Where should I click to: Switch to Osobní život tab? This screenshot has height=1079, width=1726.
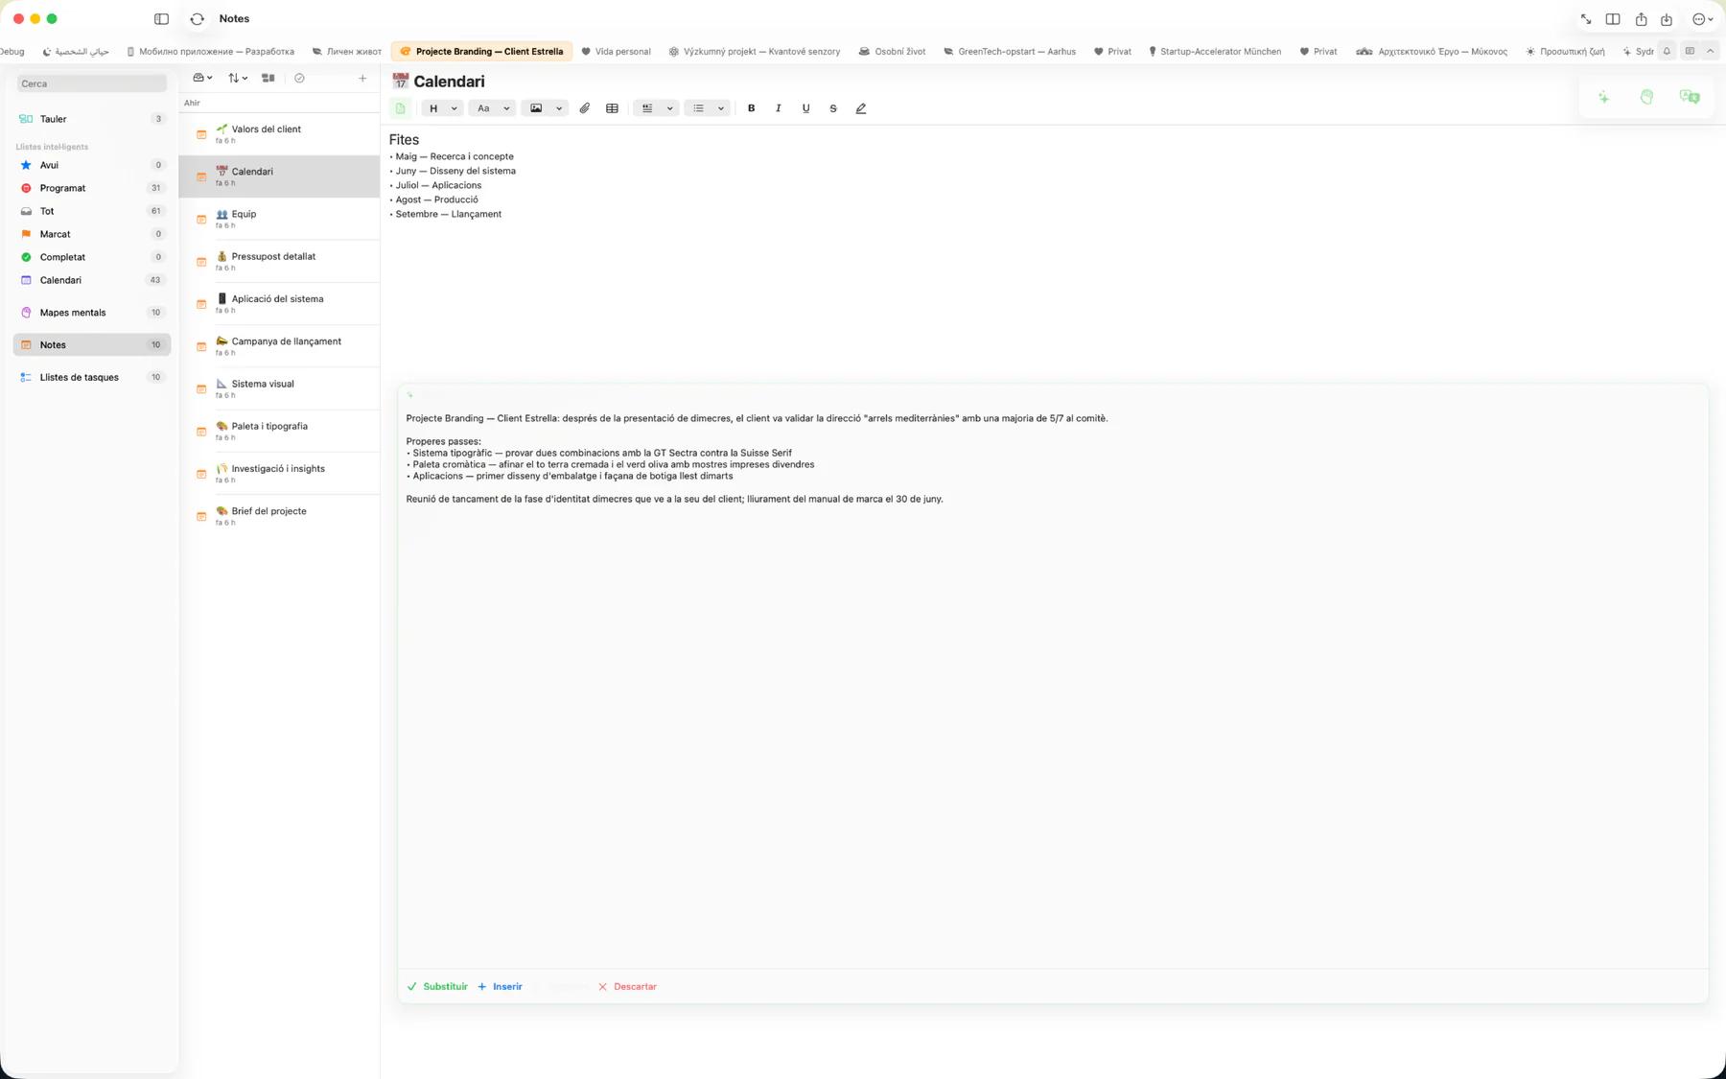tap(892, 52)
